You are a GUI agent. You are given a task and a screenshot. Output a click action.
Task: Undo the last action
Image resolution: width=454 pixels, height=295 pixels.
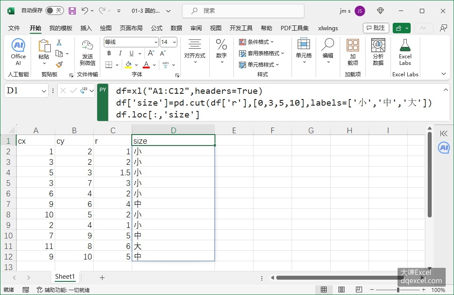(x=84, y=11)
